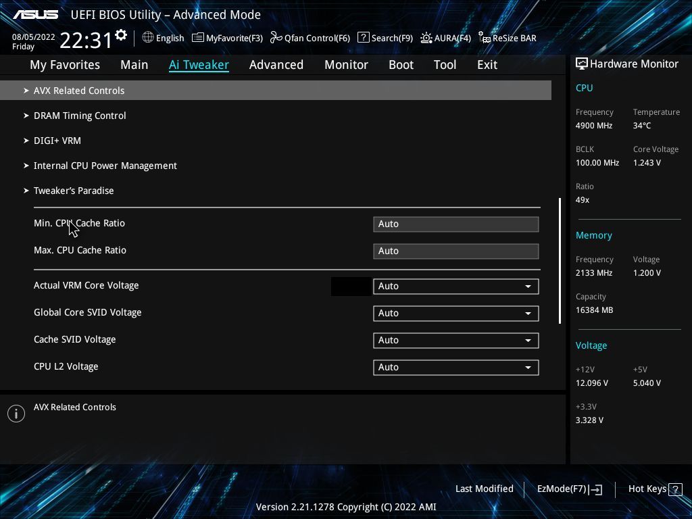This screenshot has width=692, height=519.
Task: Open CPU L2 Voltage dropdown
Action: pyautogui.click(x=456, y=367)
